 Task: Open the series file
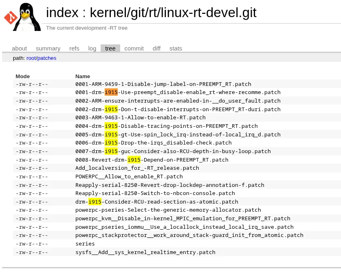85,244
